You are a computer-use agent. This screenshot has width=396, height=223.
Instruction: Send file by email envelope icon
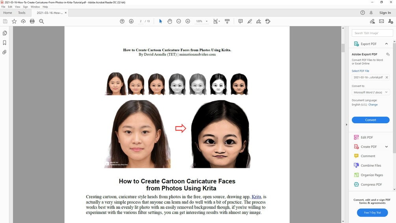[381, 21]
